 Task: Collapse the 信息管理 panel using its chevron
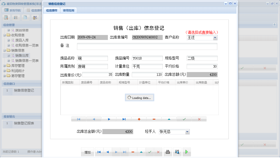(x=274, y=25)
